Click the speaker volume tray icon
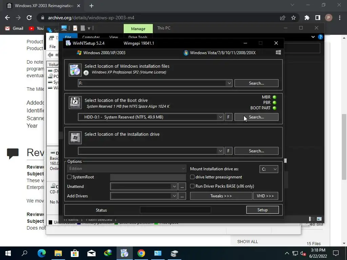 [303, 253]
